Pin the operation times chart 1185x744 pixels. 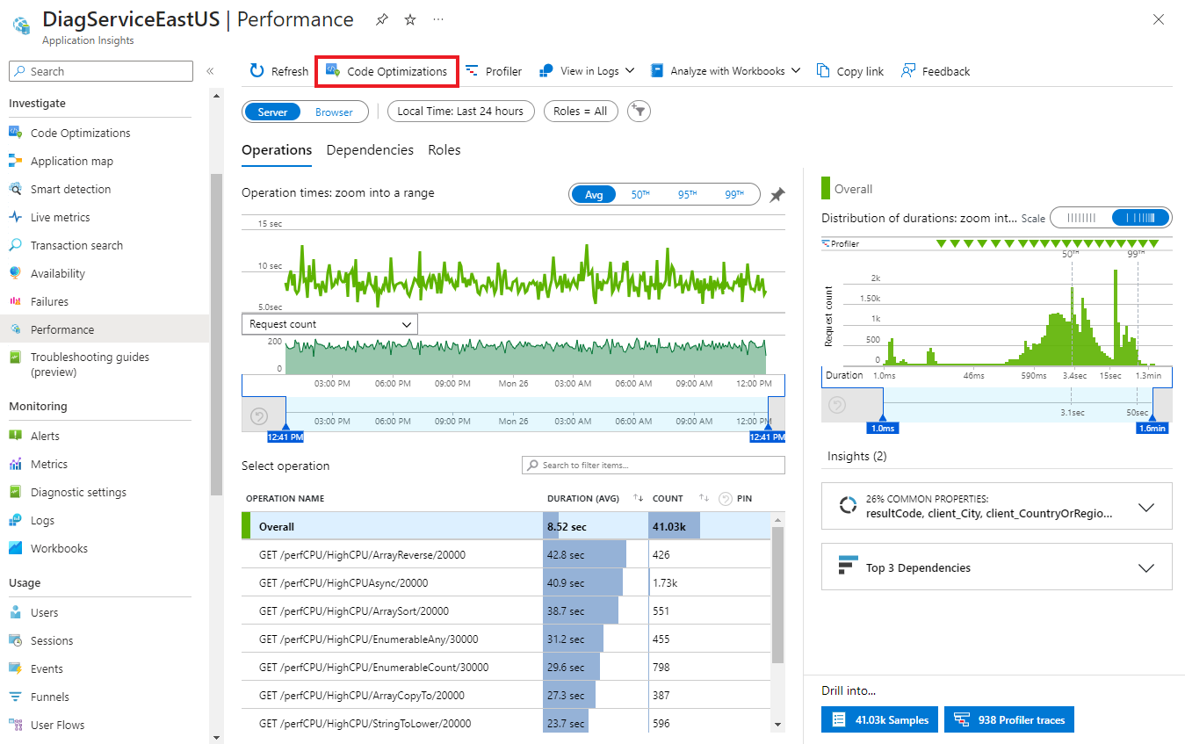777,195
